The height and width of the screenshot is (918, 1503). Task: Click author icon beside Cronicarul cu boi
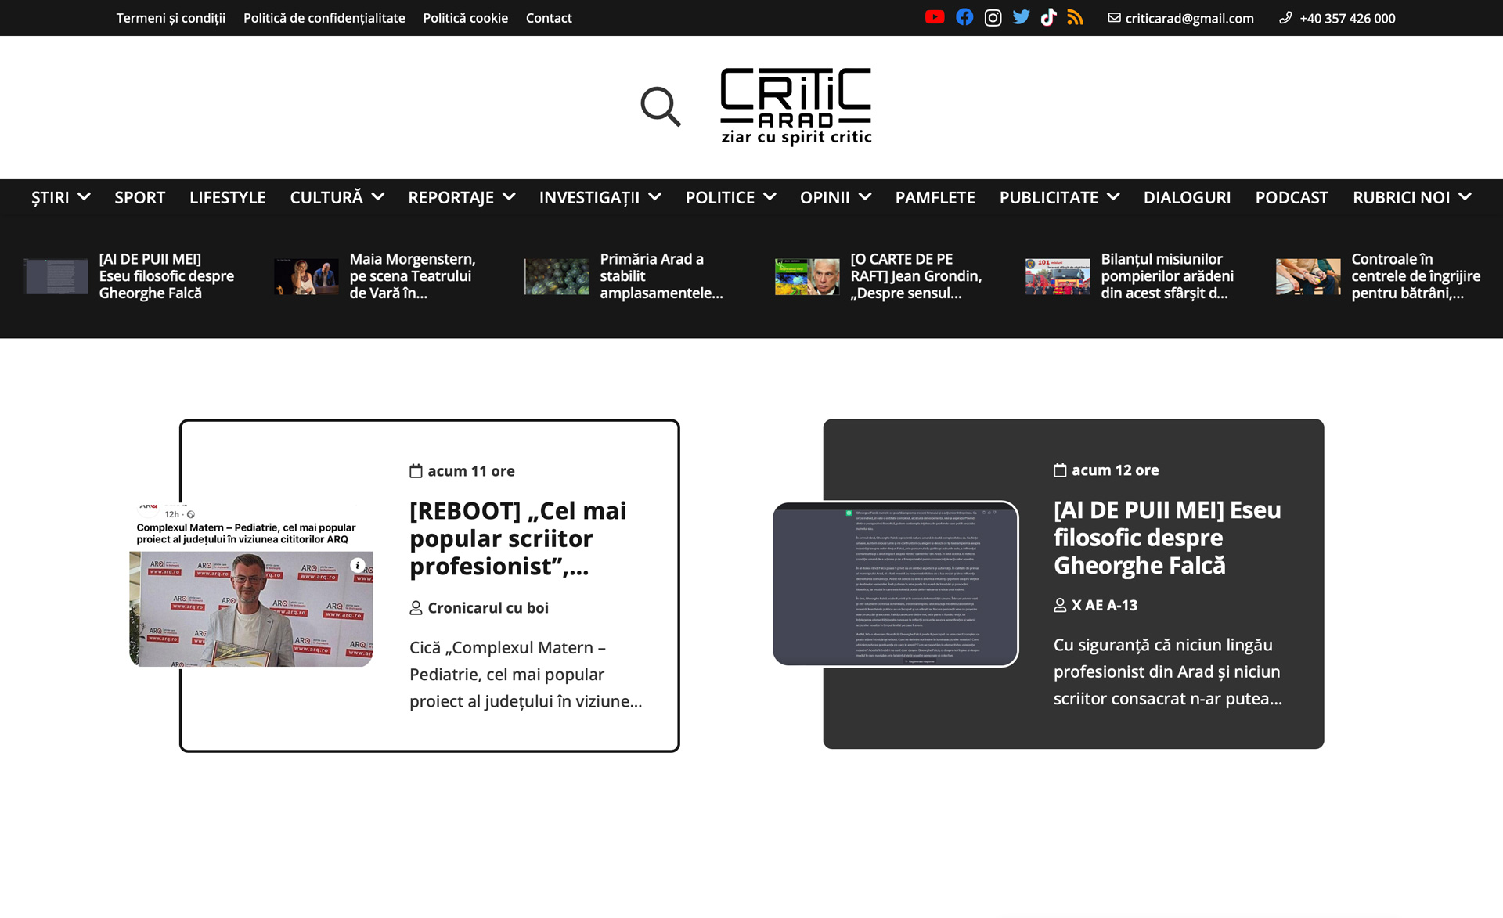[416, 608]
